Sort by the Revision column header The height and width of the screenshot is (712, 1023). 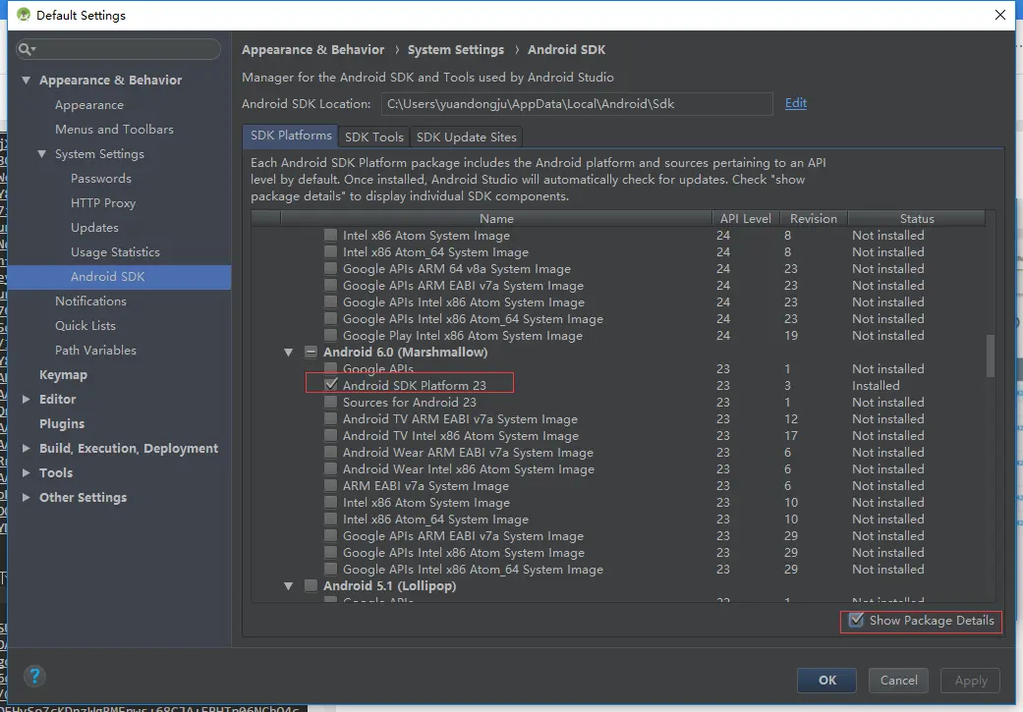tap(813, 218)
